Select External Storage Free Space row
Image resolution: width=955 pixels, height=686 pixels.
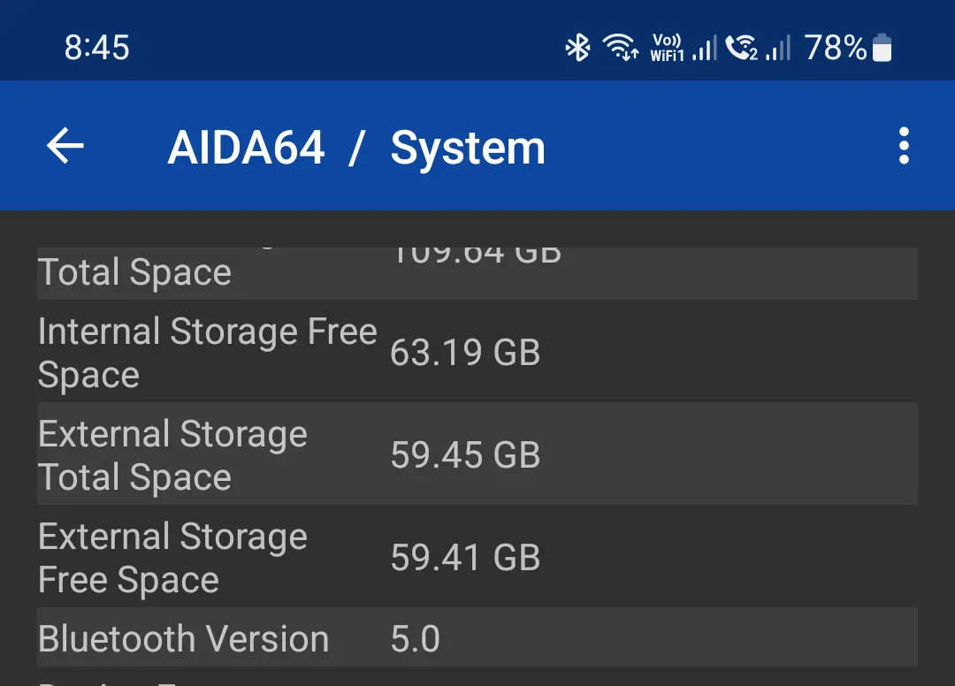pos(477,556)
